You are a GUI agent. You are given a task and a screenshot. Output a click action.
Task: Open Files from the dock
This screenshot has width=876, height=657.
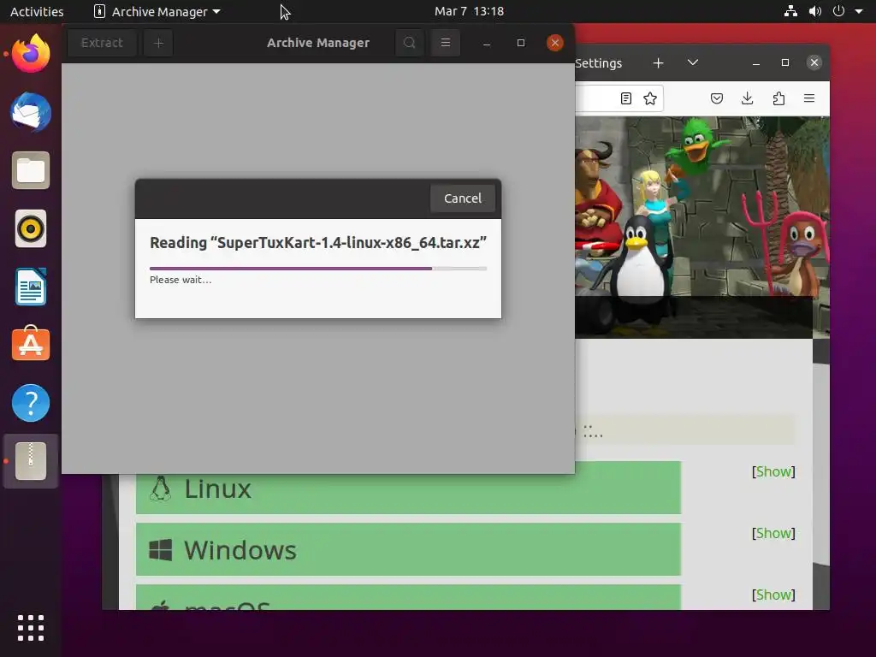click(x=31, y=170)
